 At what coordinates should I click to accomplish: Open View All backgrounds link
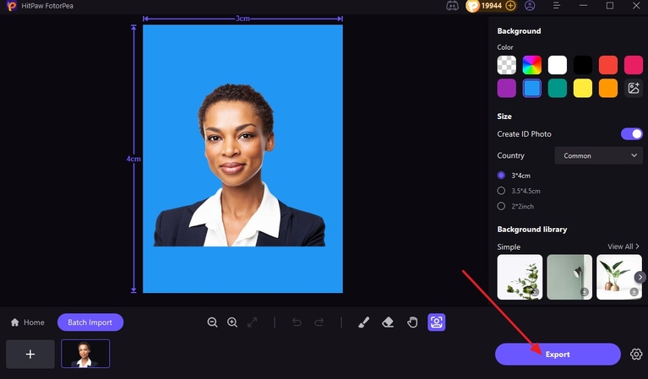[623, 246]
